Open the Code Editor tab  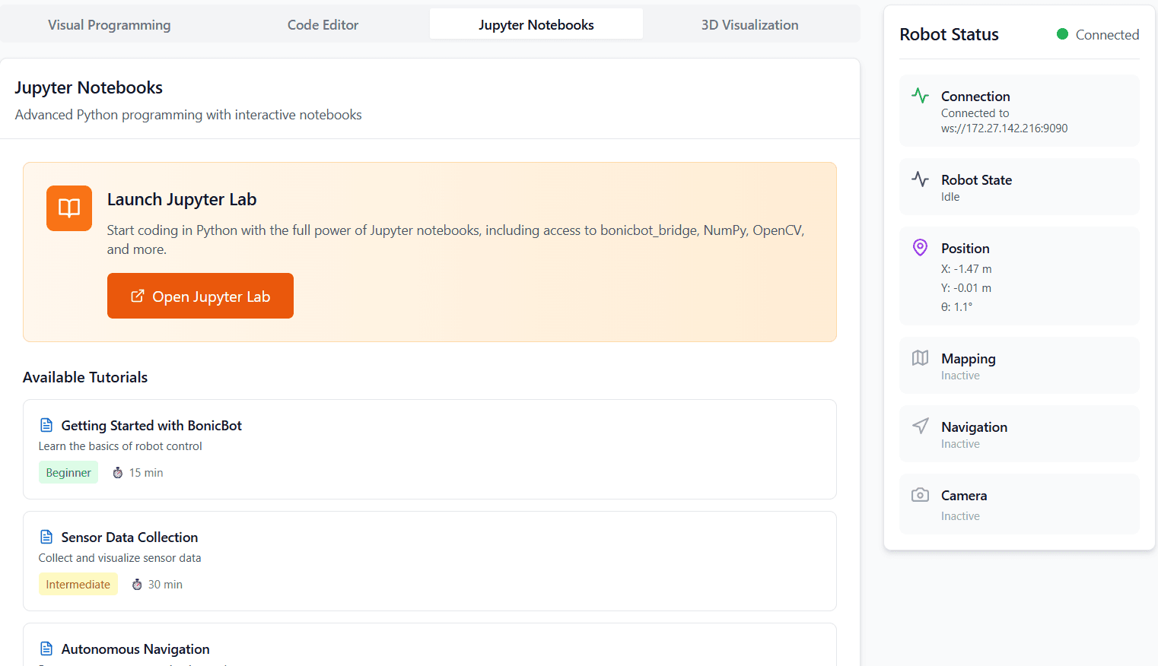pos(323,24)
